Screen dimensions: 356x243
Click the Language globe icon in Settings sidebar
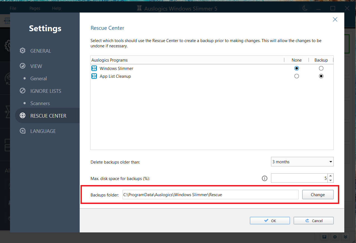22,131
